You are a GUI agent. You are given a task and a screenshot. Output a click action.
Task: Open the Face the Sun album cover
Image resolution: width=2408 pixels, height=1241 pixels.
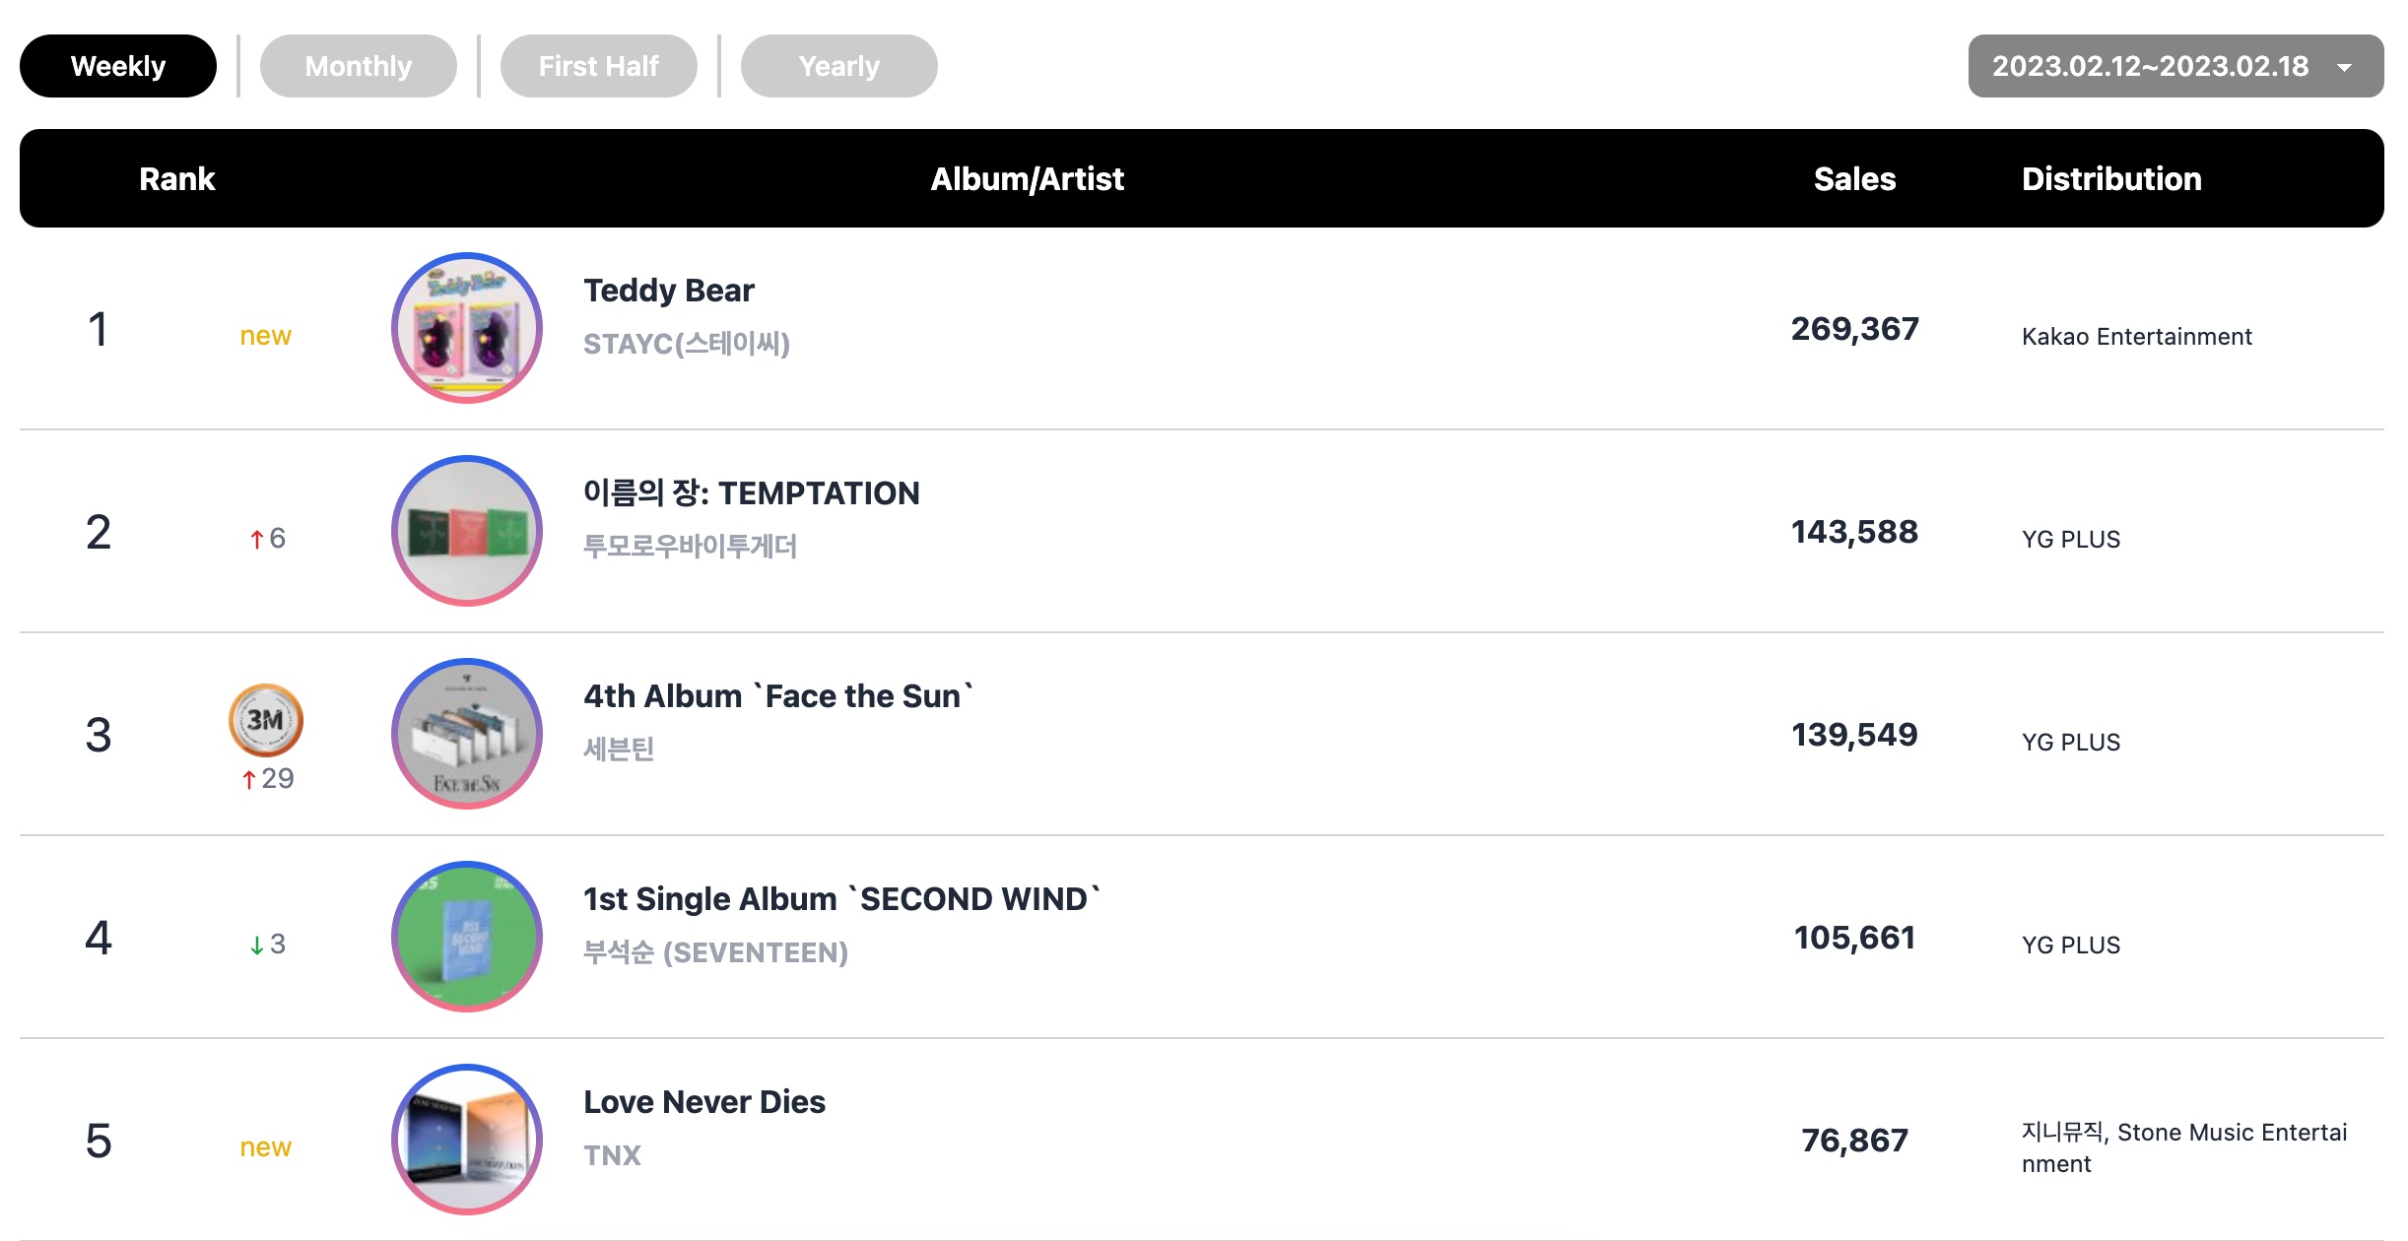[x=467, y=734]
